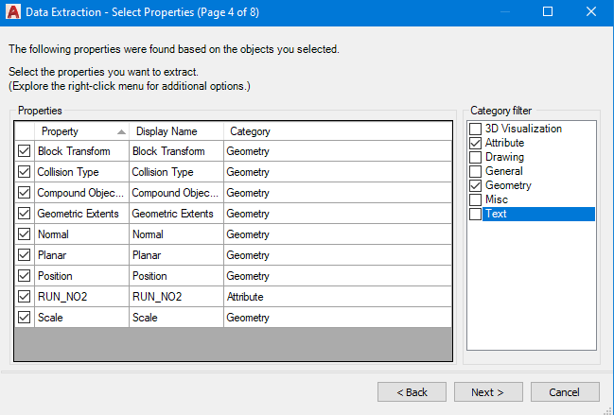Proceed with the Next > button
Screen dimensions: 614x415
[488, 392]
